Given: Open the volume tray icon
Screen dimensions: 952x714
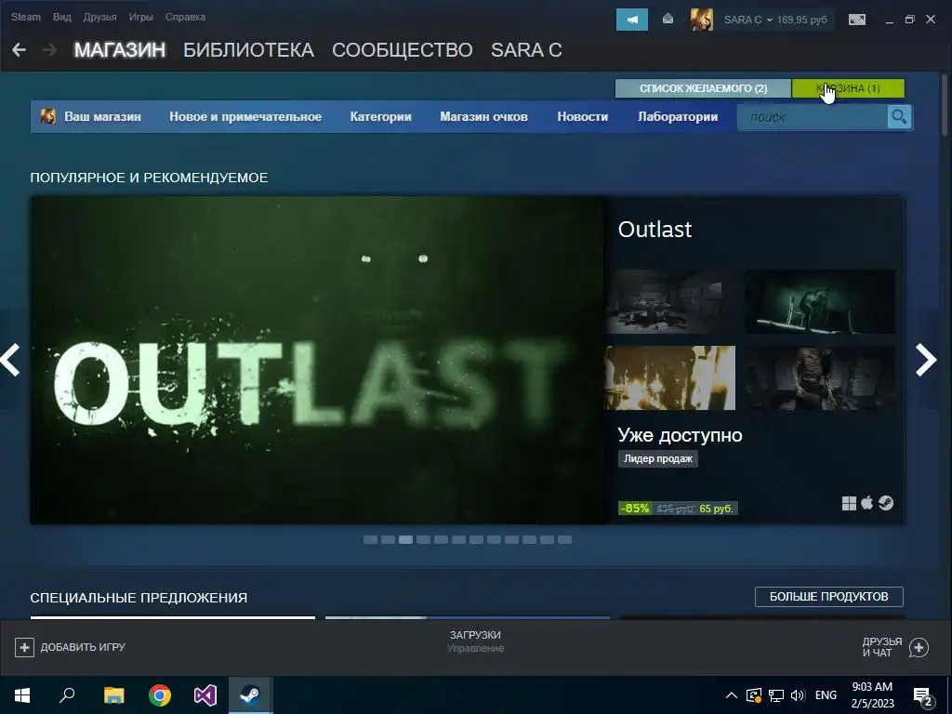Looking at the screenshot, I should point(798,695).
